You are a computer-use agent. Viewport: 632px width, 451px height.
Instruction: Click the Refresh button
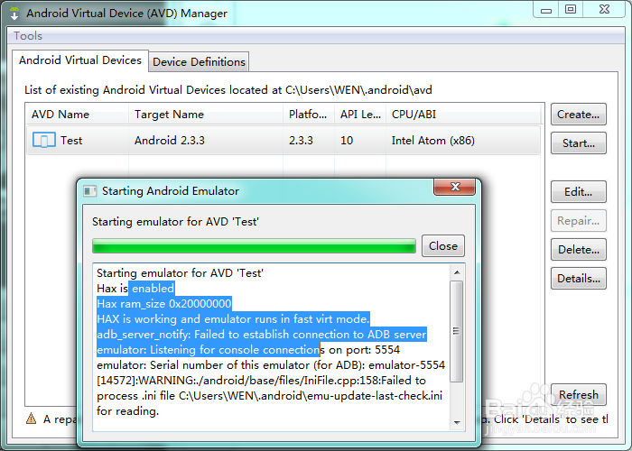tap(579, 395)
